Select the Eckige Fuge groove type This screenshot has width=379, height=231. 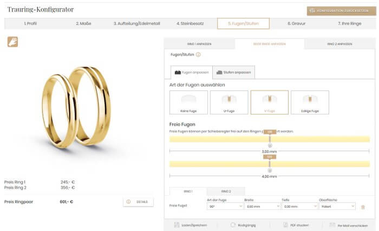pyautogui.click(x=310, y=102)
